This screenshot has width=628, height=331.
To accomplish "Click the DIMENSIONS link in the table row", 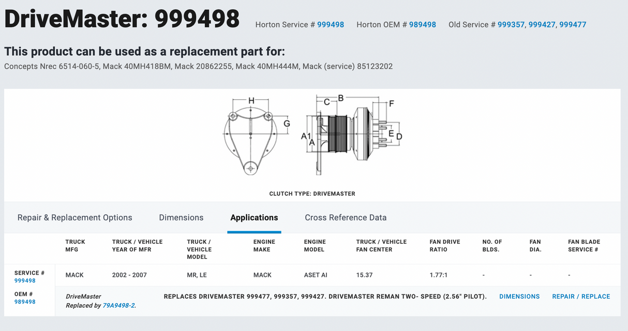I will click(519, 296).
